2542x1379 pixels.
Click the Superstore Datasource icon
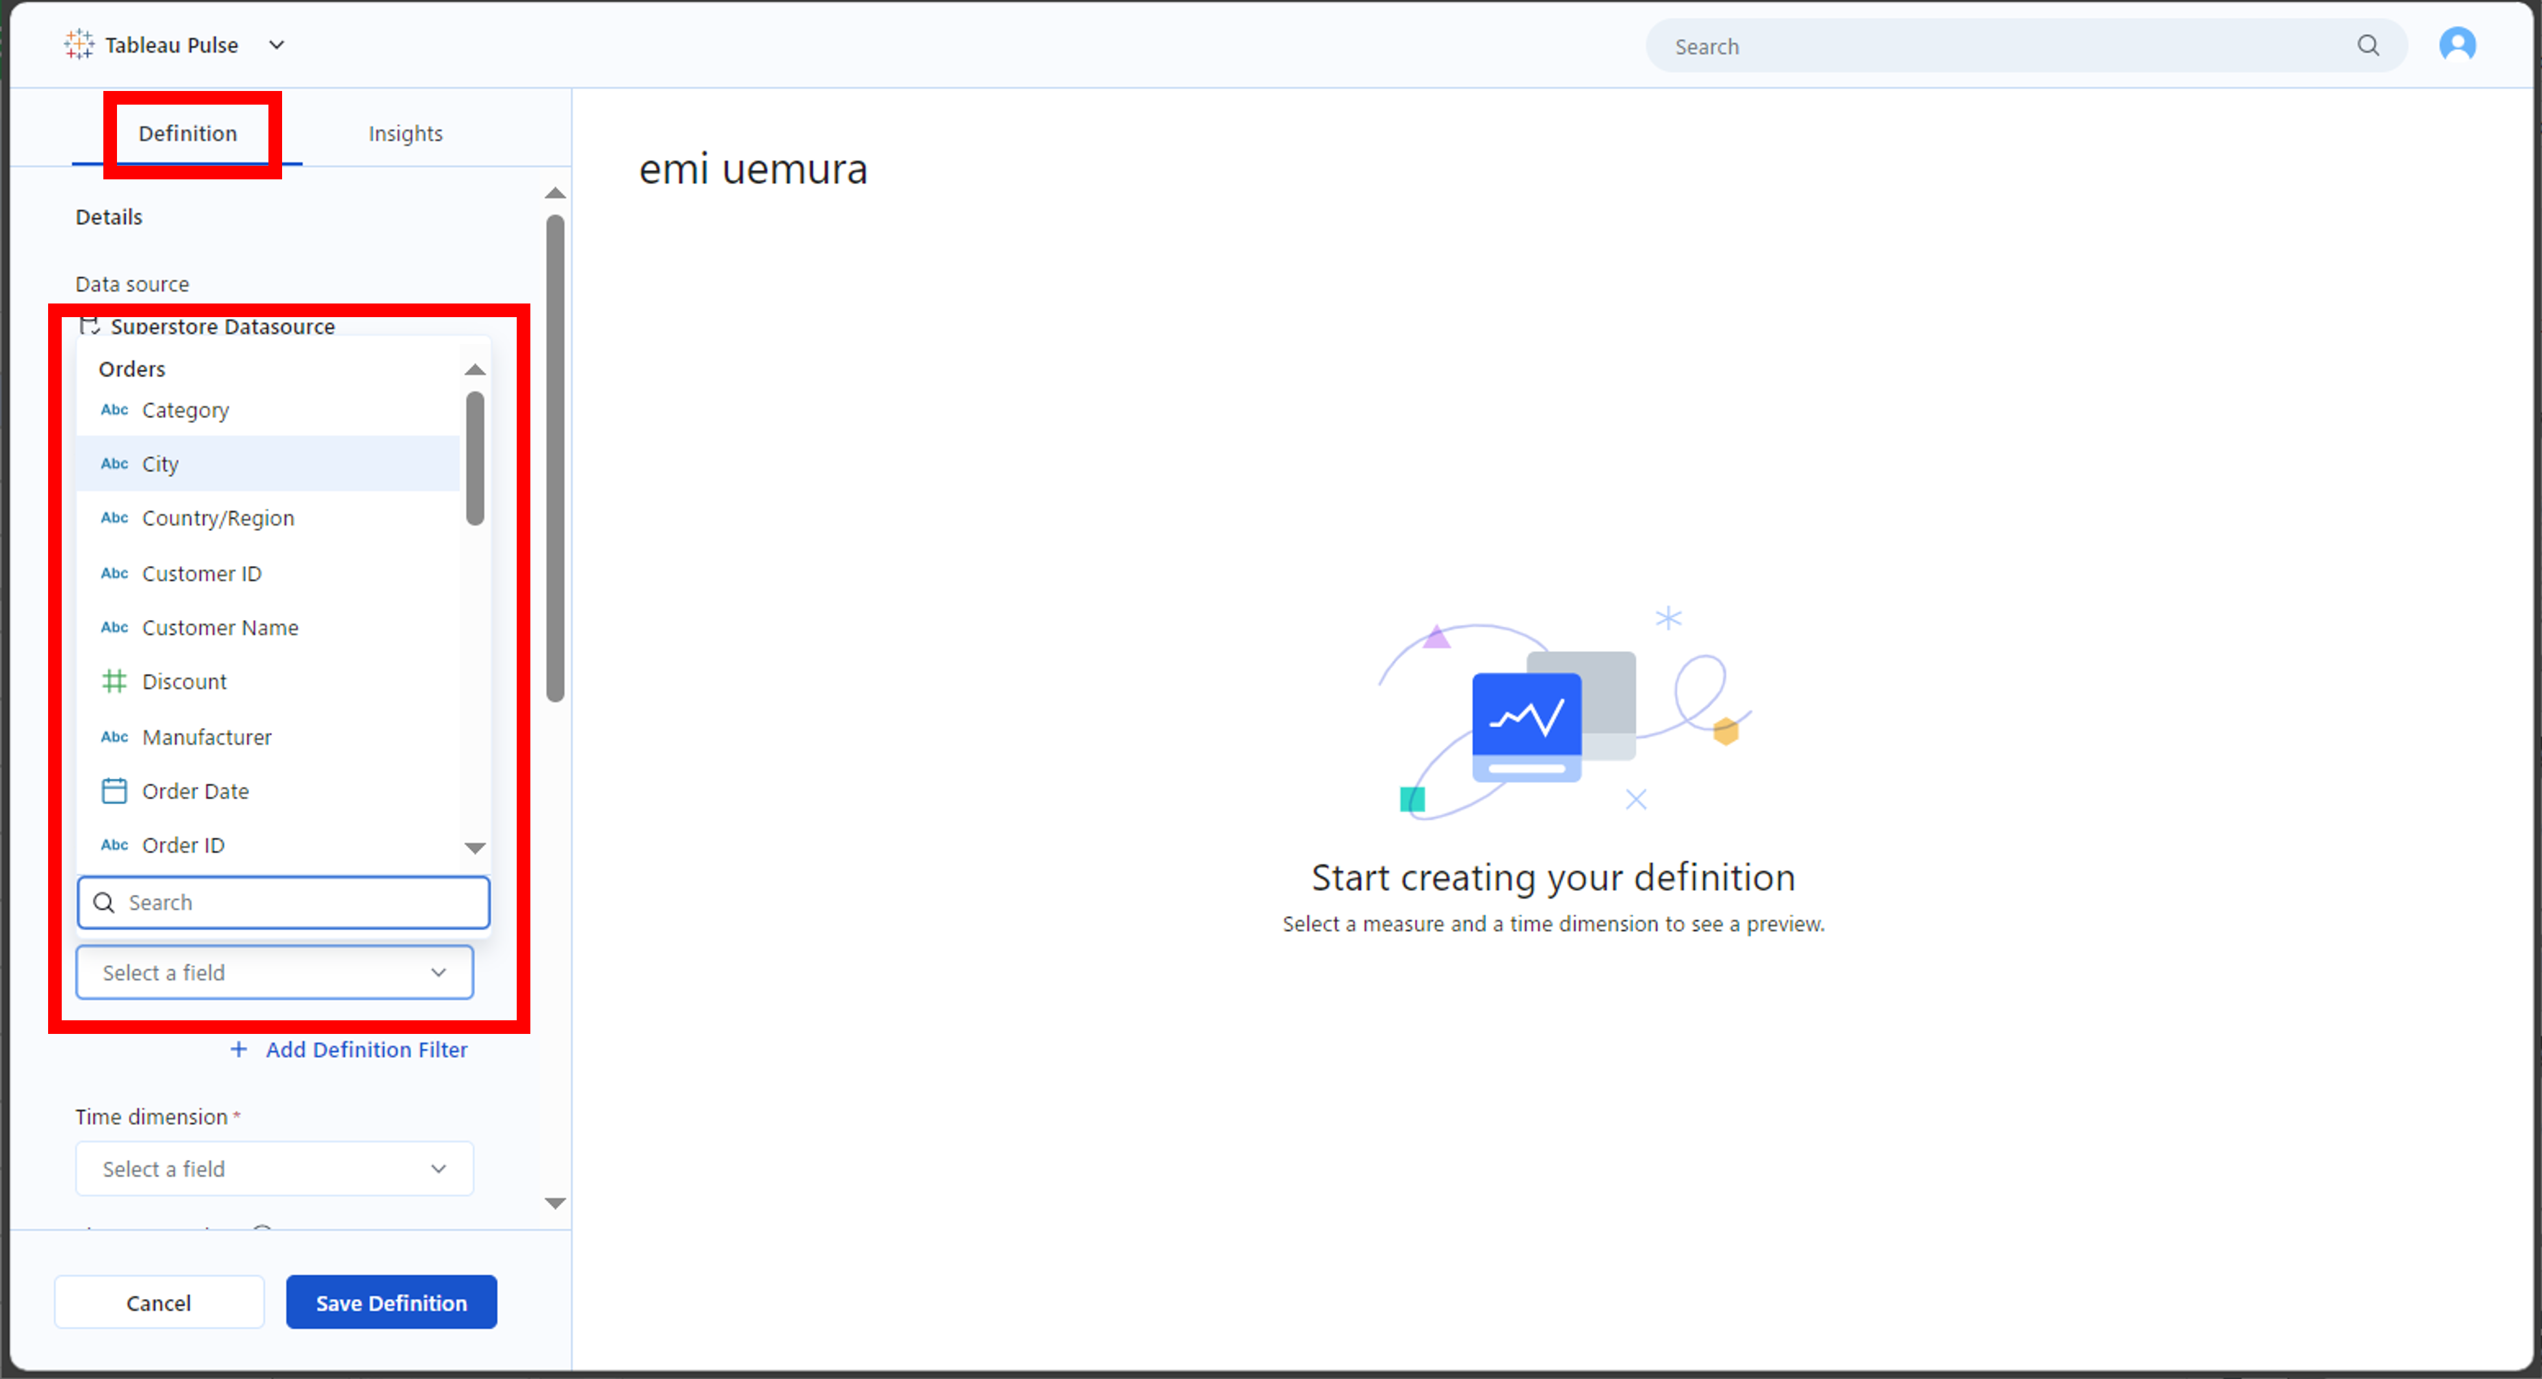[90, 326]
